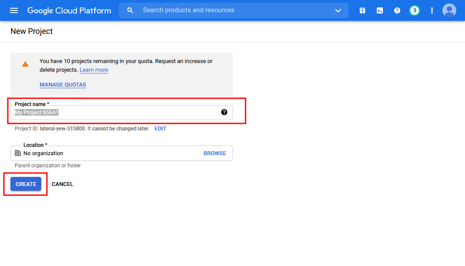Open the hamburger navigation menu
The image size is (465, 266).
pyautogui.click(x=14, y=11)
